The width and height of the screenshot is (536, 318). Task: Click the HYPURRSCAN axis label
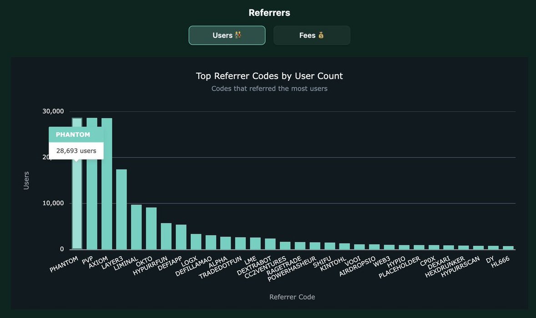click(x=460, y=267)
